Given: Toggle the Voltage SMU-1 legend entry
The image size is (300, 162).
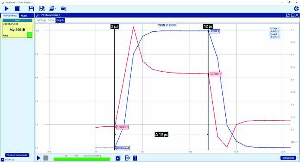Looking at the screenshot, I should click(x=275, y=31).
